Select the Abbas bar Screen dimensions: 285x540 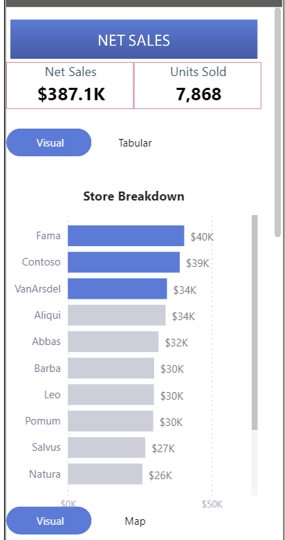113,342
